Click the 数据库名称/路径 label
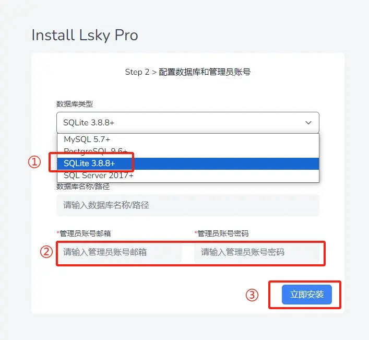 coord(83,187)
